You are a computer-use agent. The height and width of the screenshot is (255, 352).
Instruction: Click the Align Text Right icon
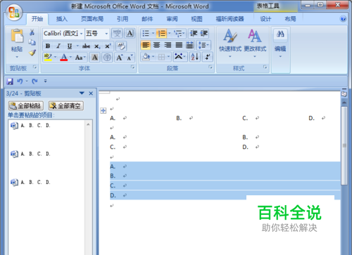[168, 45]
